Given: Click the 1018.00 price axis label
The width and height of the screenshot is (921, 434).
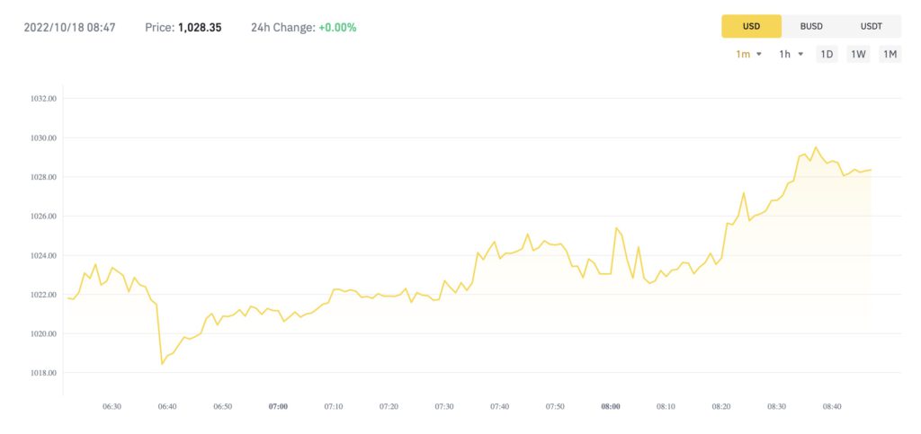Looking at the screenshot, I should point(43,373).
